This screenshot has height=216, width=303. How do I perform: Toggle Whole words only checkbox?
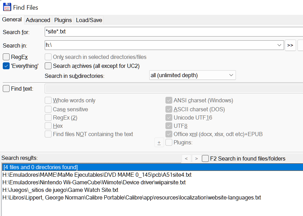pos(48,101)
